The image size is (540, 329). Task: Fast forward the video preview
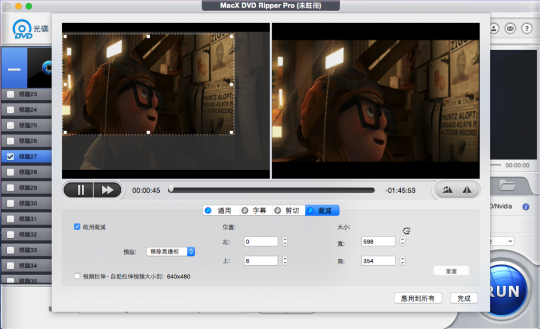click(x=107, y=190)
